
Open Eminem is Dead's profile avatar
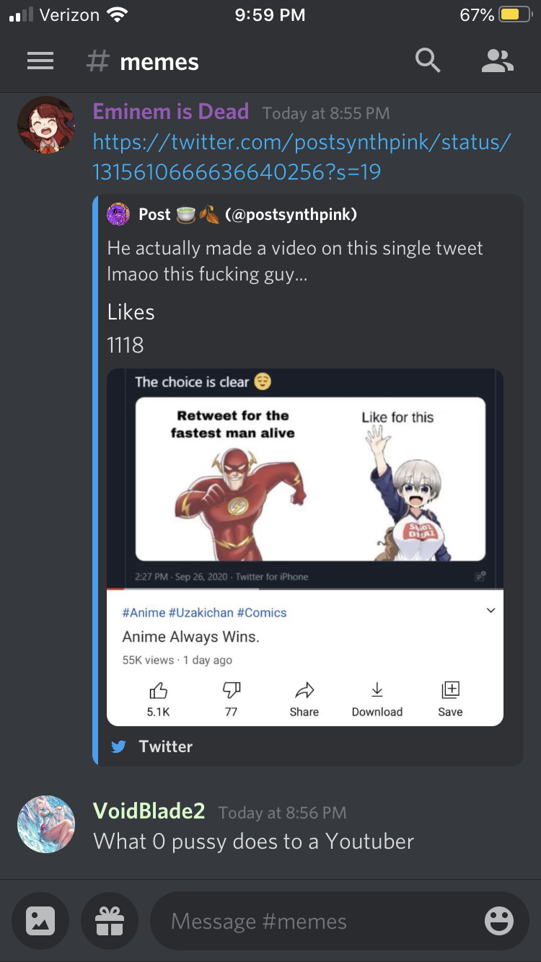[x=46, y=125]
